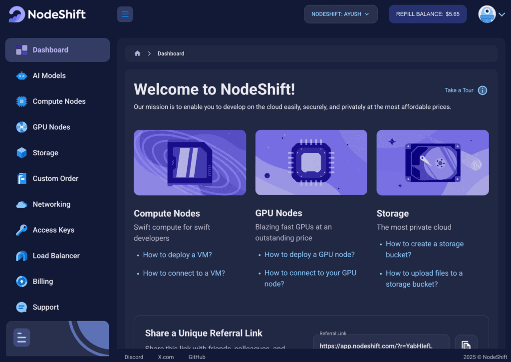
Task: Click the Access Keys key icon
Action: tap(22, 230)
